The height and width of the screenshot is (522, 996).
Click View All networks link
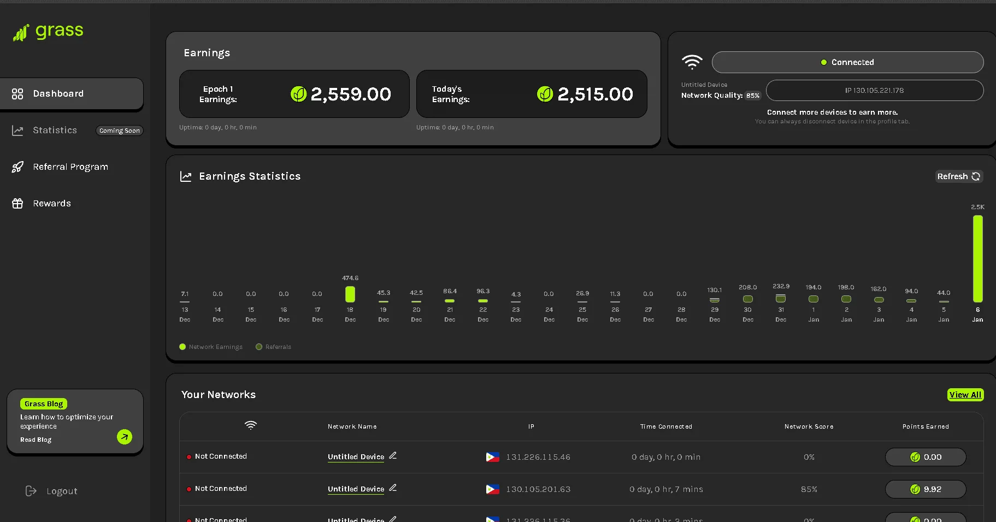tap(965, 395)
